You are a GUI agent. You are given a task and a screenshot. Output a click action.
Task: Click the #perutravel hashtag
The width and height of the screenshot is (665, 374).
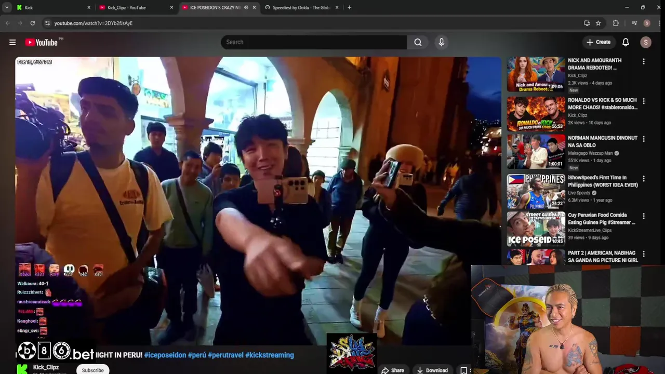point(225,355)
